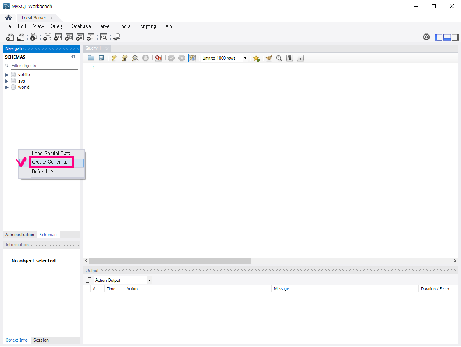Viewport: 461px width, 347px height.
Task: Click the commit transaction checkmark icon
Action: 171,58
